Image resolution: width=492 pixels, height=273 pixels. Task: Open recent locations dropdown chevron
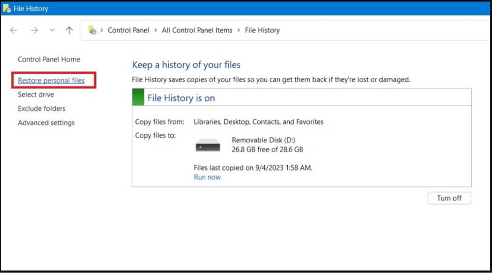pyautogui.click(x=52, y=30)
